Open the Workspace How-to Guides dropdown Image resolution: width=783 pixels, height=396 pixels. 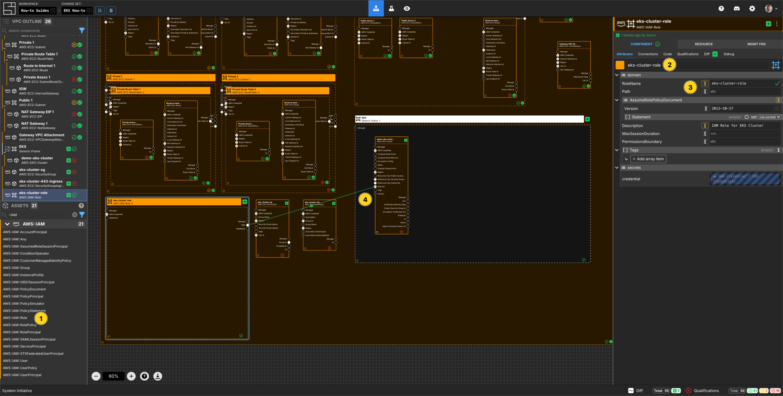(37, 11)
